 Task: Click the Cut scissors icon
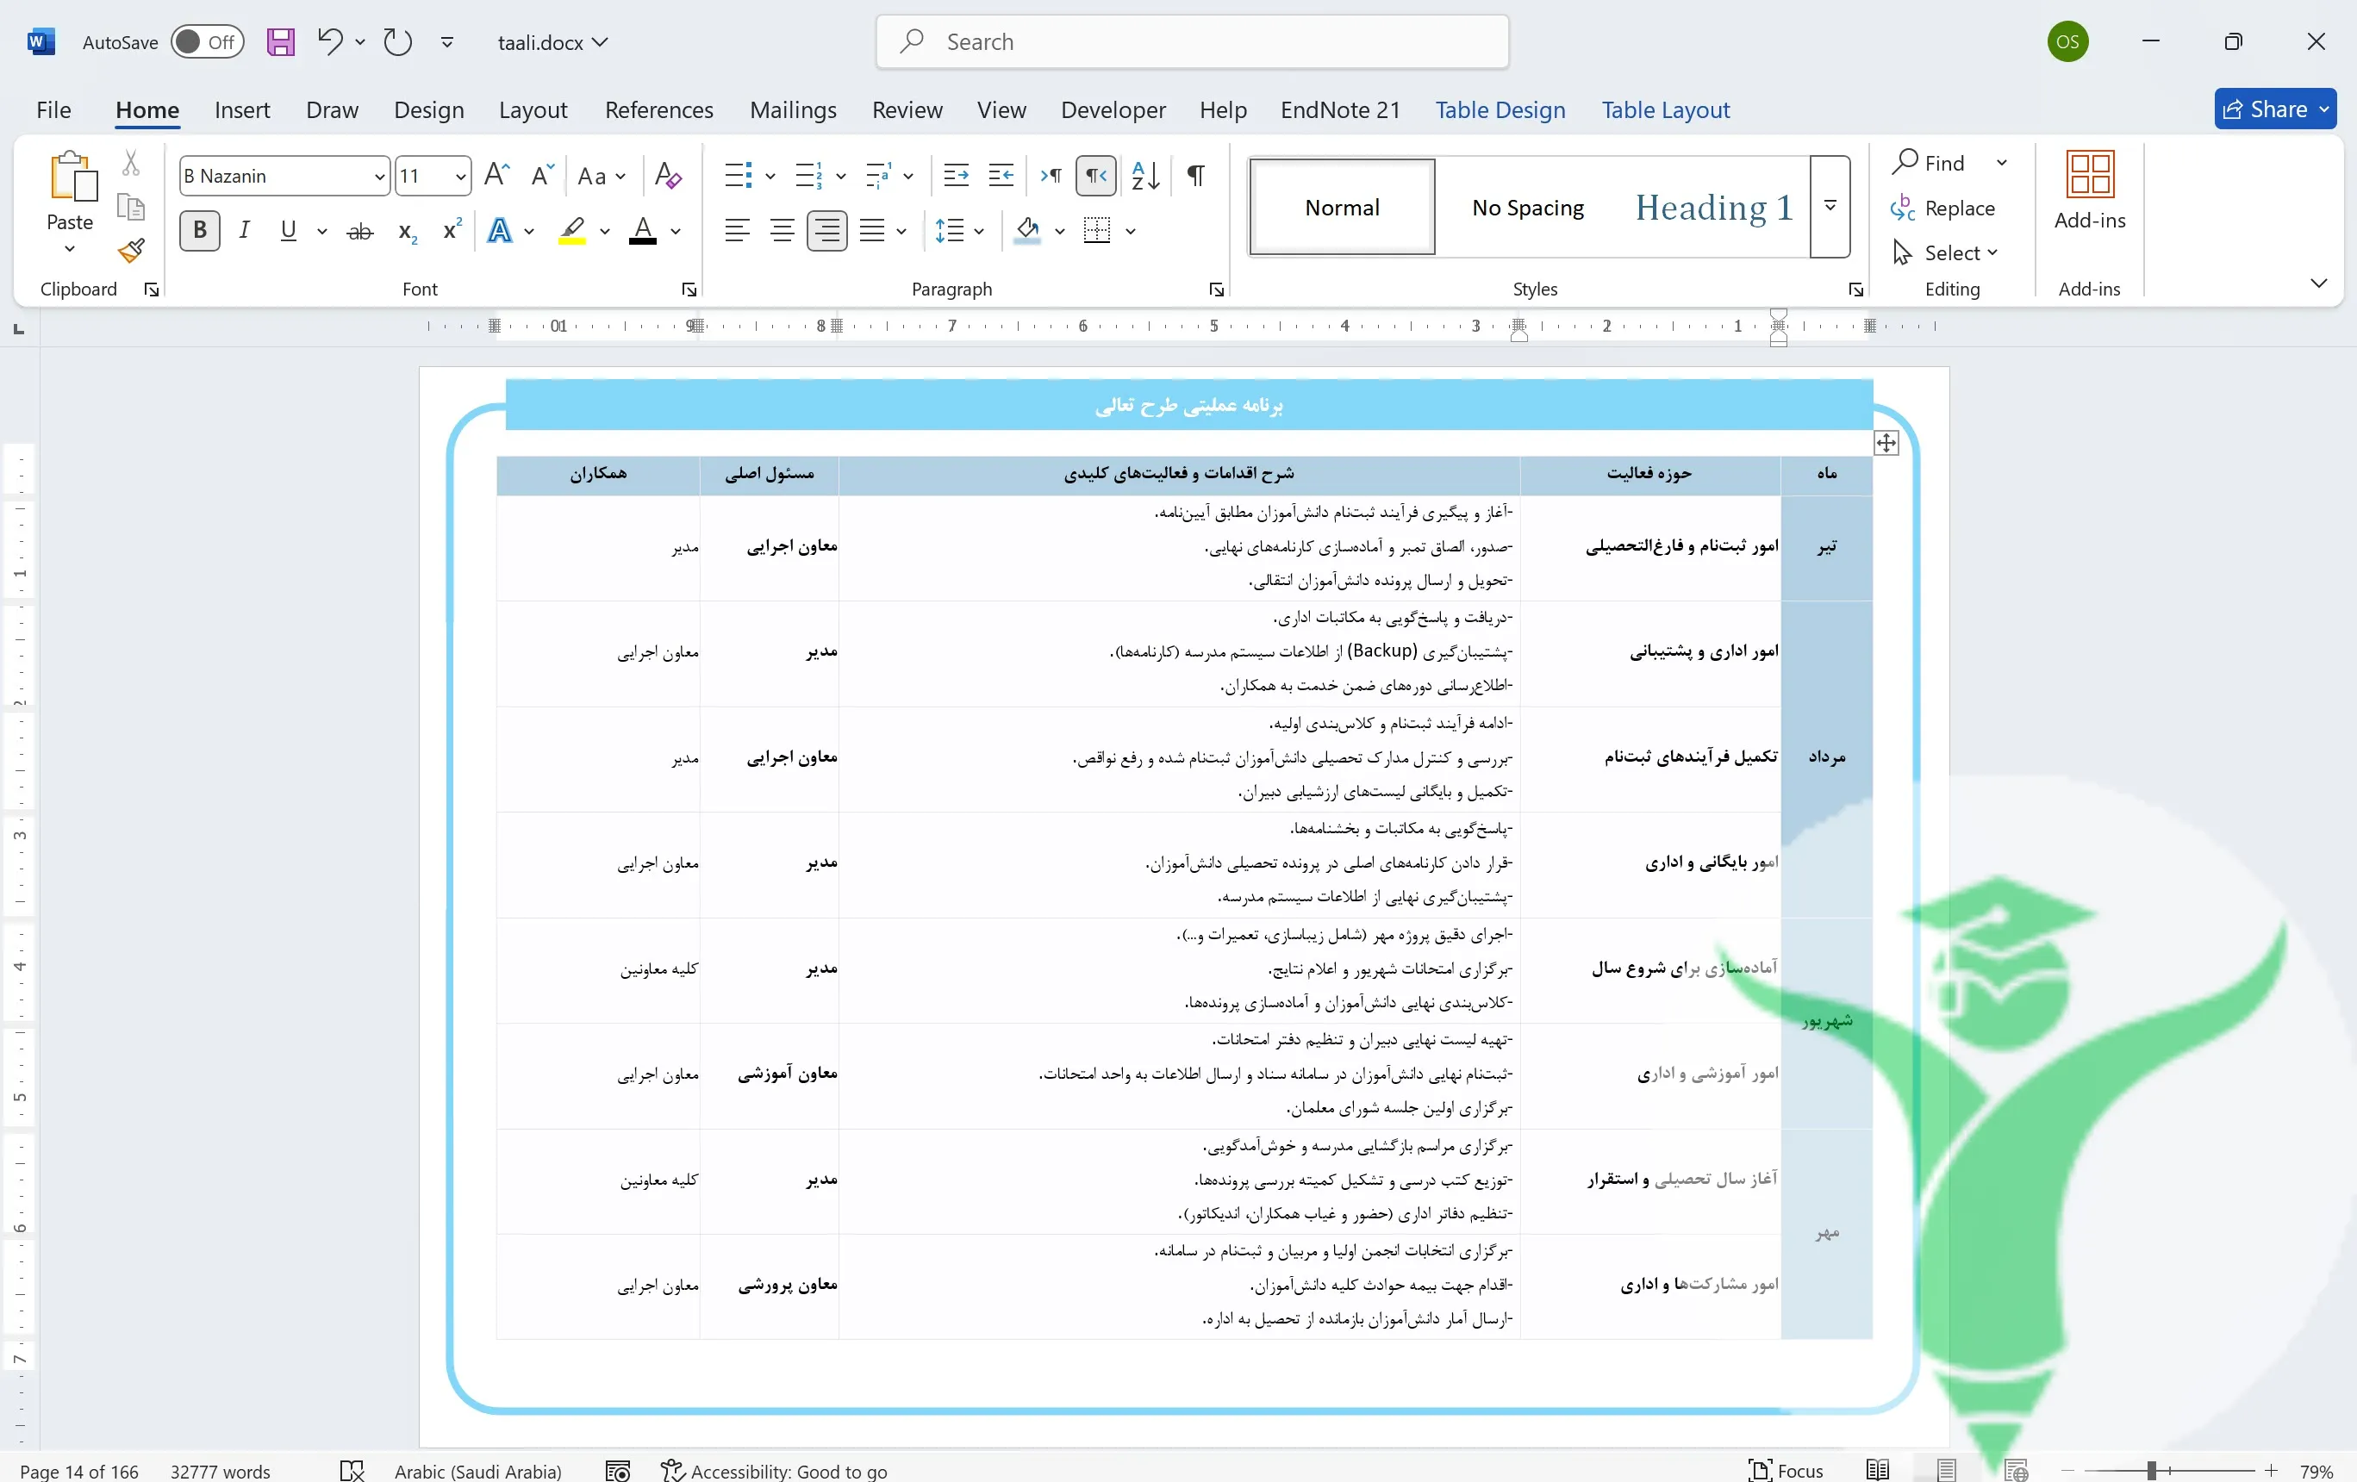(x=131, y=163)
